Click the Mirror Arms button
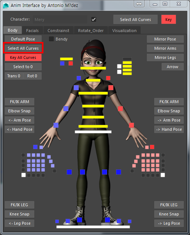 pos(165,48)
